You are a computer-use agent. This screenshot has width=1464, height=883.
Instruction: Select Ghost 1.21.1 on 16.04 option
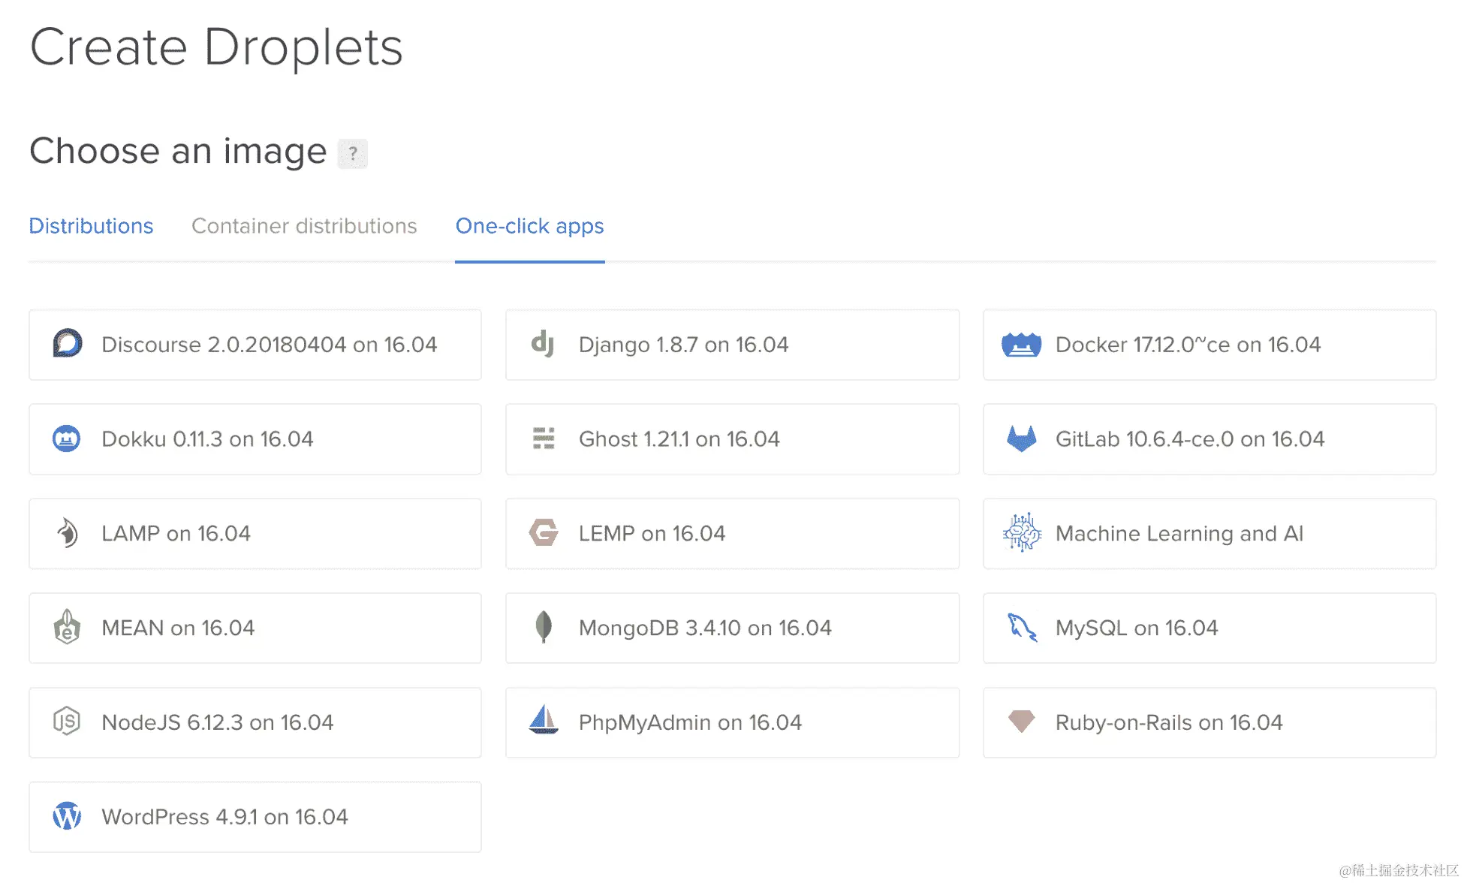(x=732, y=439)
